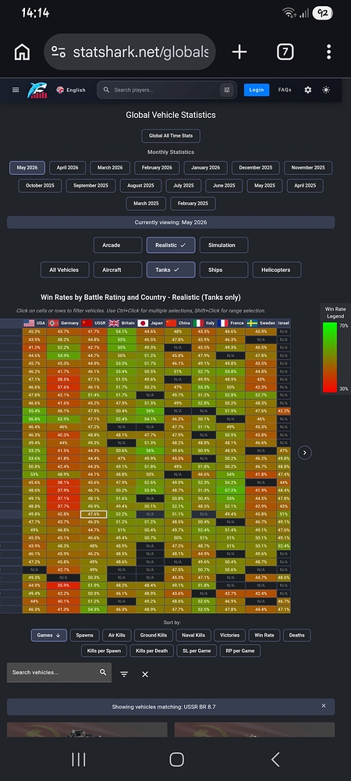This screenshot has width=351, height=781.
Task: Click the green France 57.2% cell
Action: pyautogui.click(x=231, y=490)
